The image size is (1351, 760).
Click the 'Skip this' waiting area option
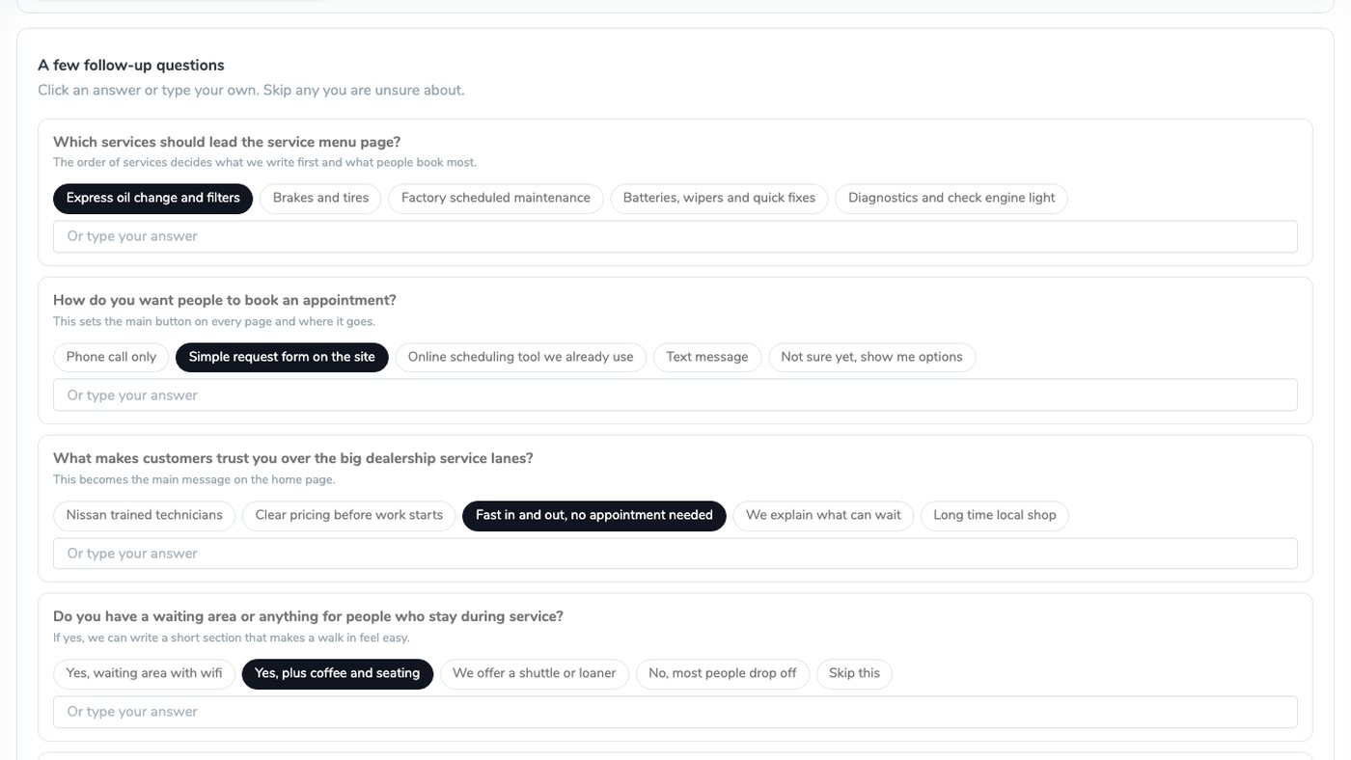855,674
